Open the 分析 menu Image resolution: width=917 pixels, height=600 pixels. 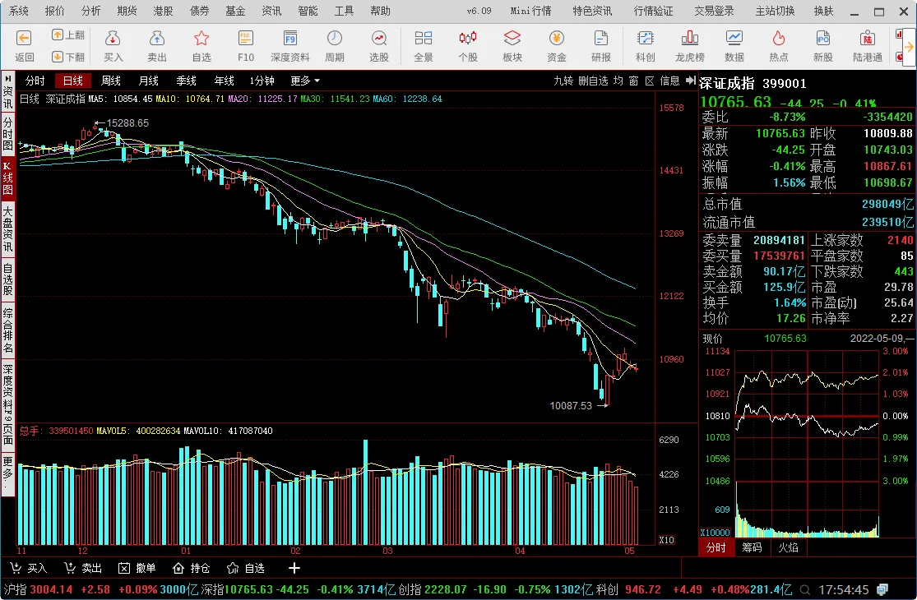(90, 11)
